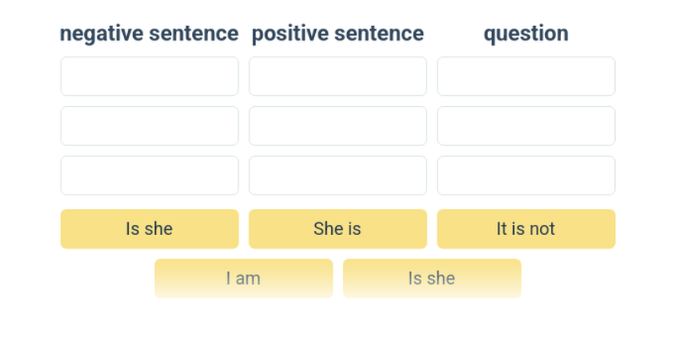Screen dimensions: 674x337
Task: Click the "question" column heading
Action: click(526, 34)
